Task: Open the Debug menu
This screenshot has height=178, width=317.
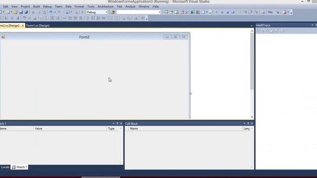Action: tap(48, 6)
